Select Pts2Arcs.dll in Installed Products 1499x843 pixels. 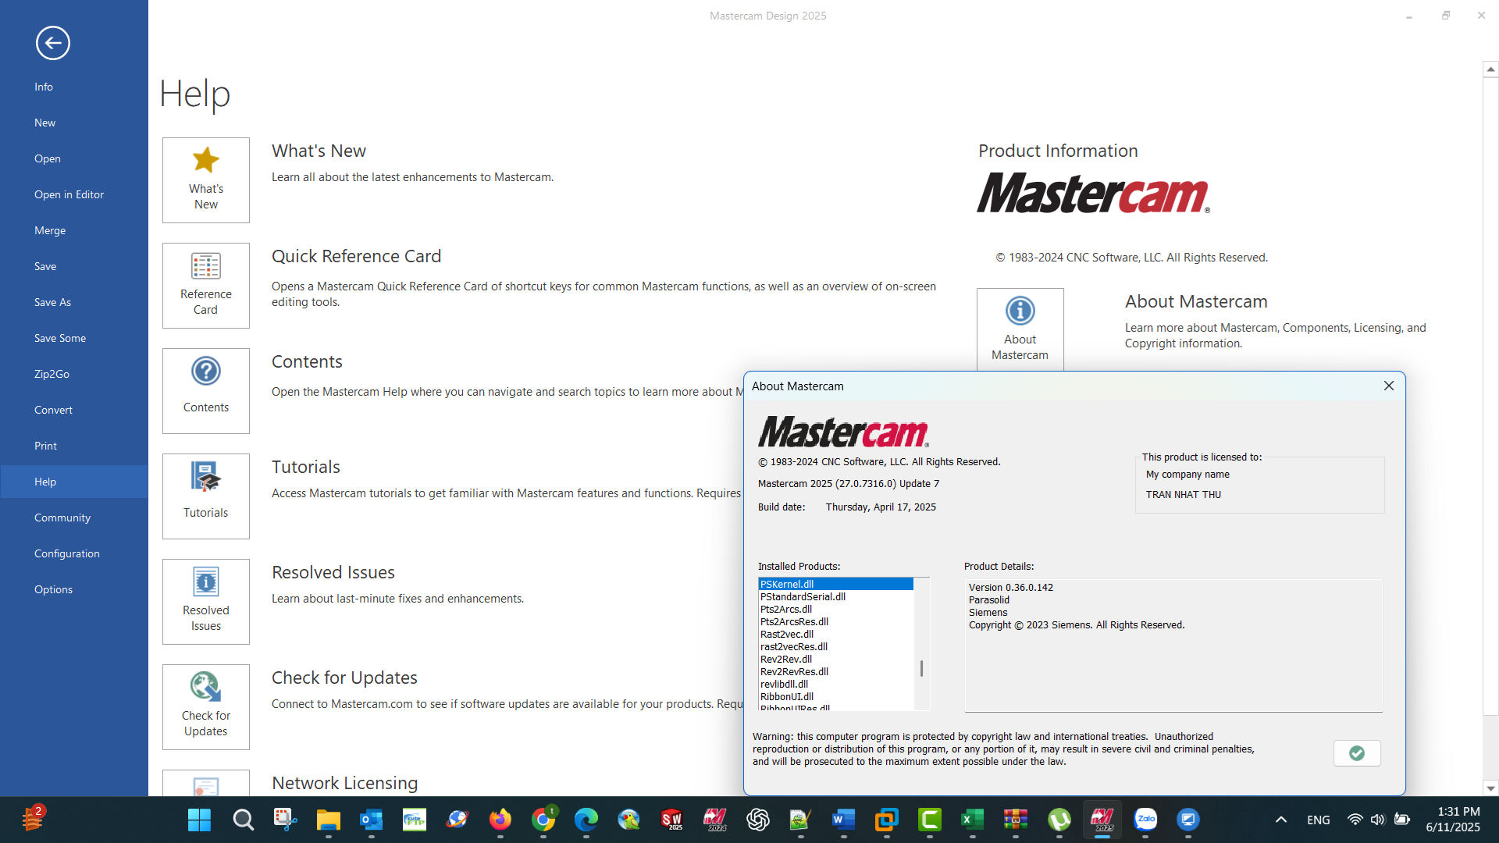785,609
